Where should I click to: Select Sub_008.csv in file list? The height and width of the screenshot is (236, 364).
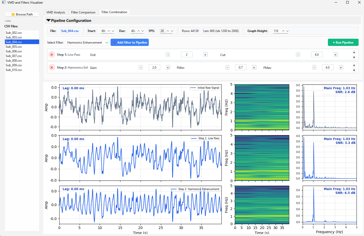click(x=22, y=61)
